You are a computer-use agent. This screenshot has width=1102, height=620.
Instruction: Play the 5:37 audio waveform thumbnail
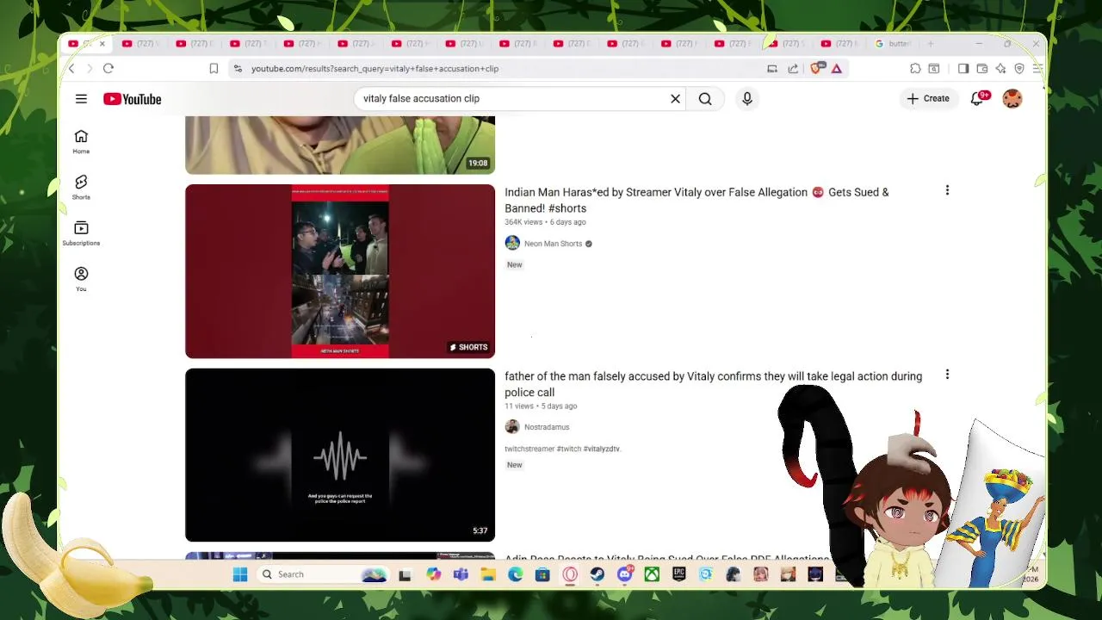pyautogui.click(x=340, y=456)
